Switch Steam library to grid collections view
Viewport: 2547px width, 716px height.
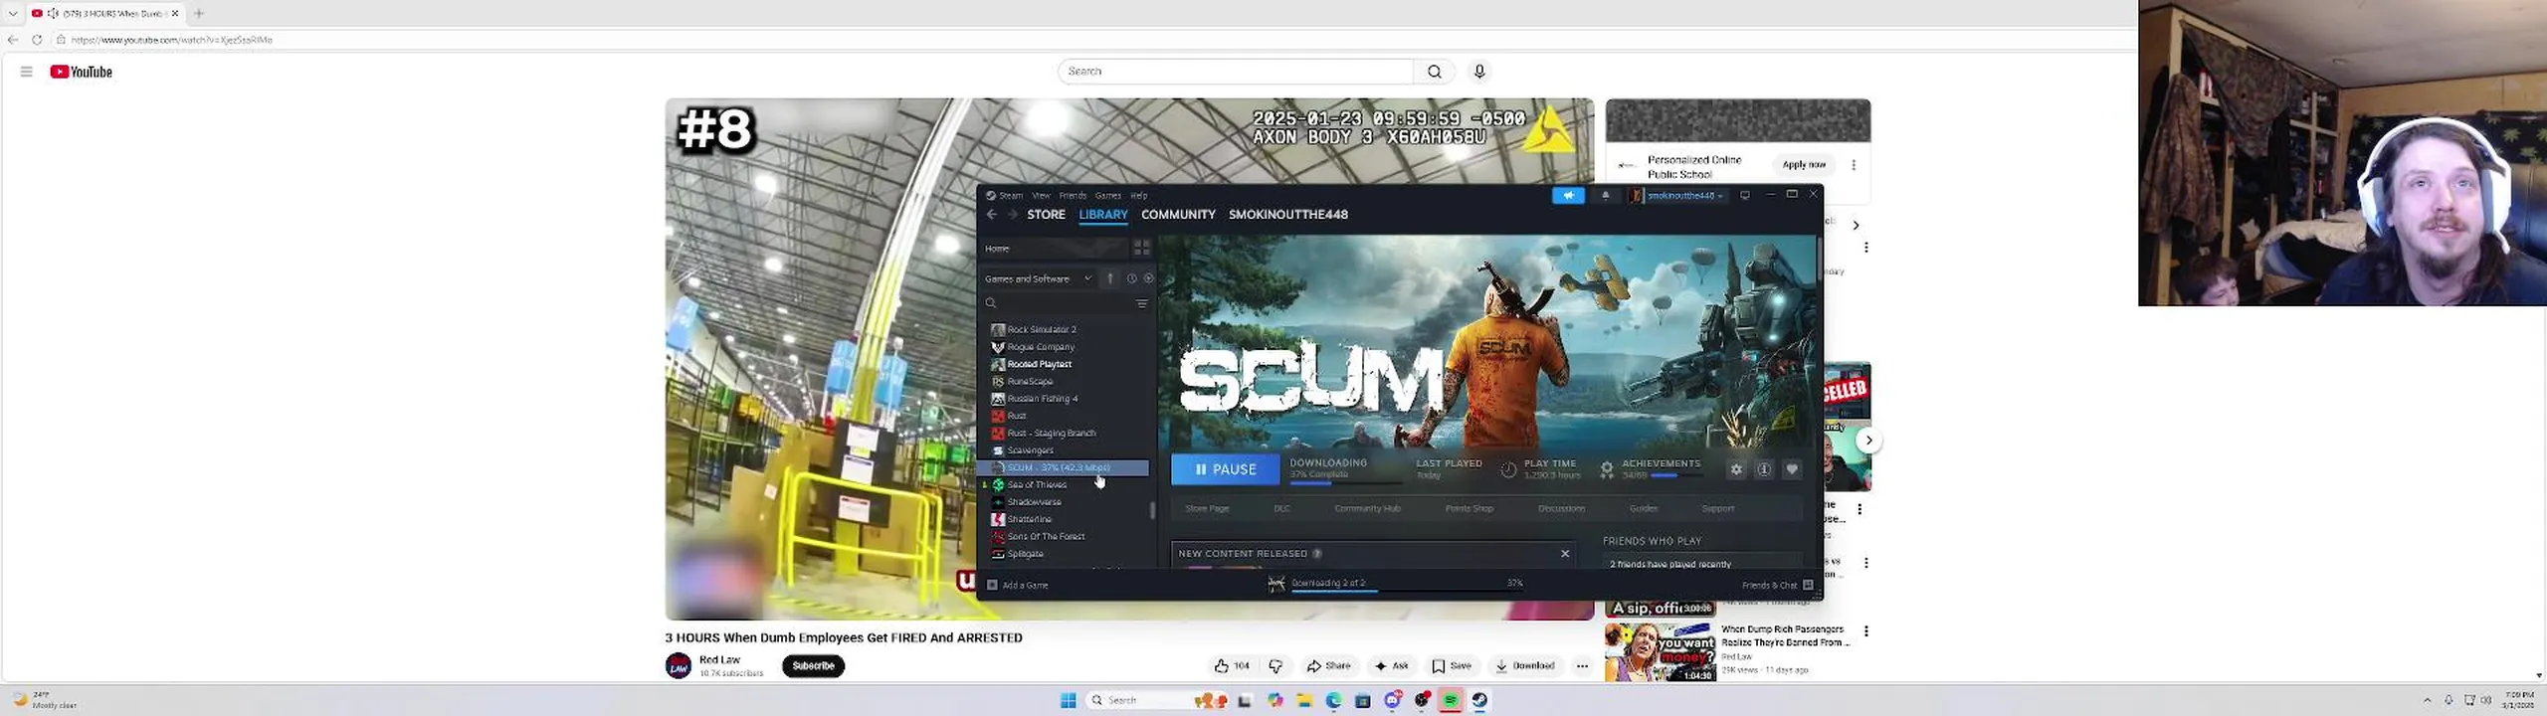(x=1141, y=248)
